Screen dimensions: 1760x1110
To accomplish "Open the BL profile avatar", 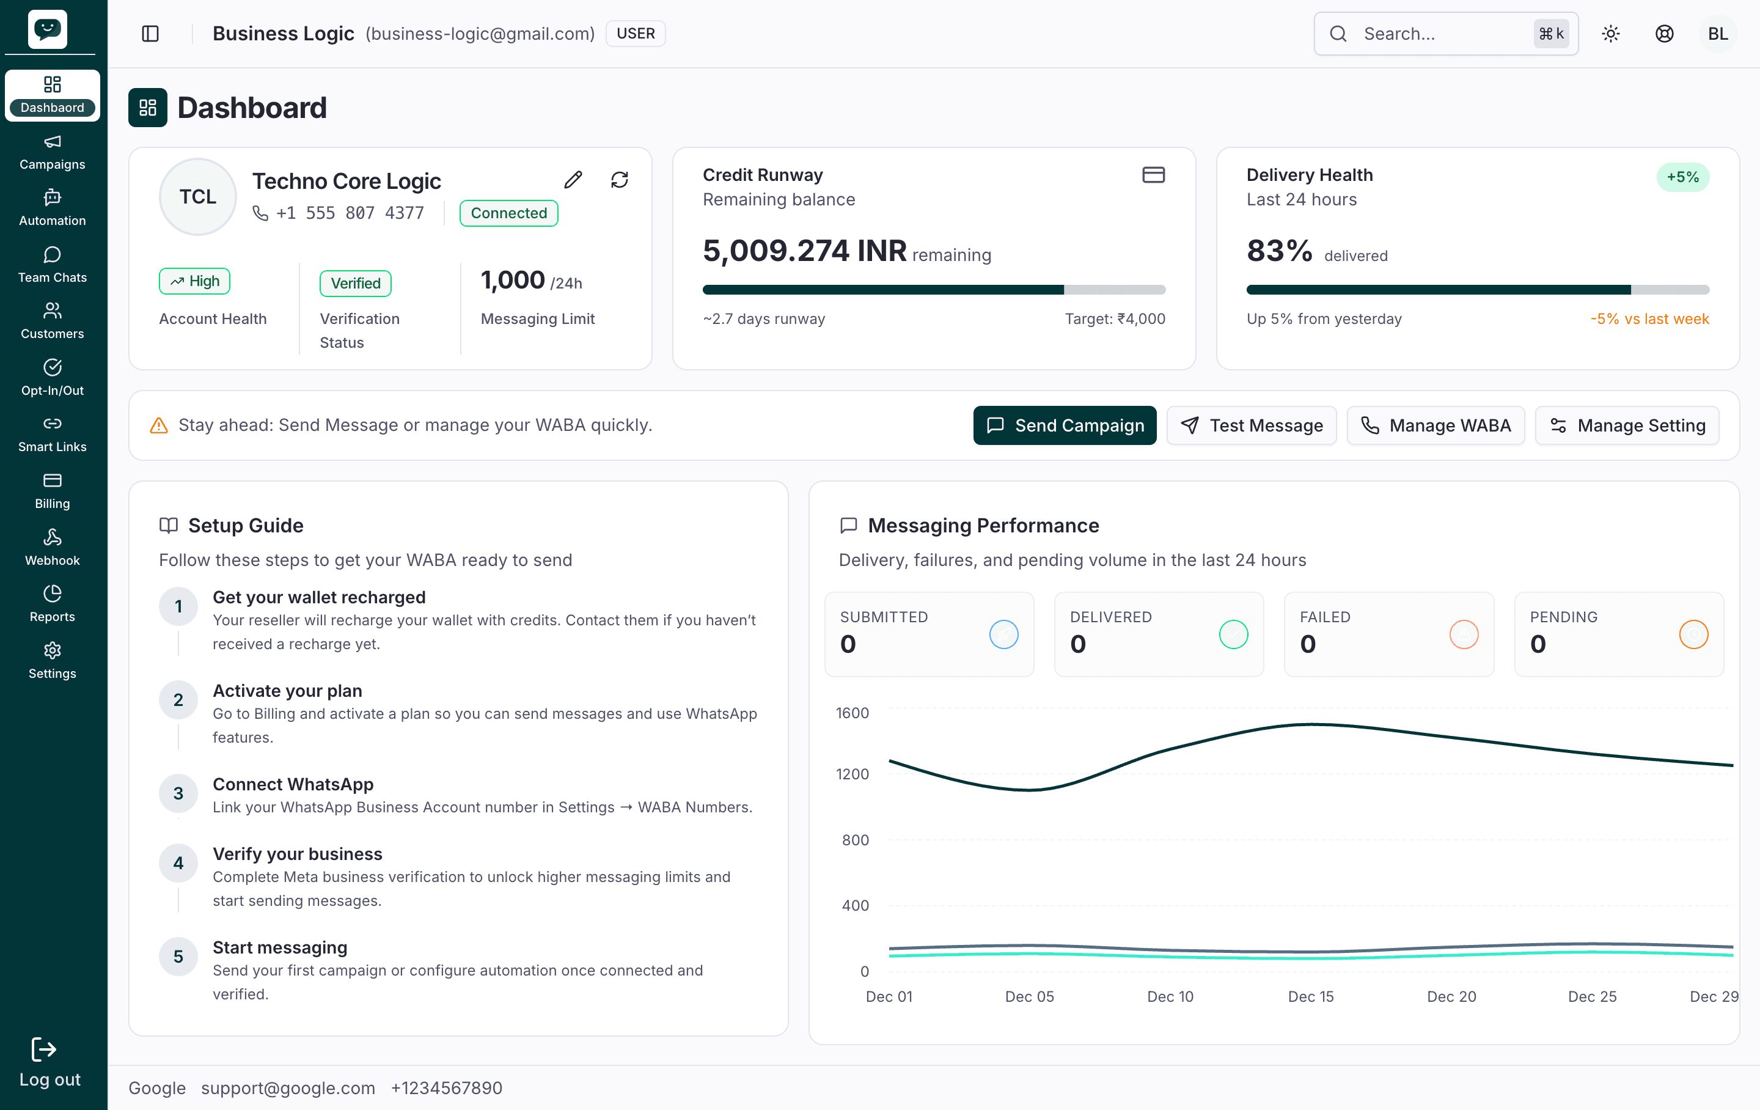I will tap(1718, 34).
